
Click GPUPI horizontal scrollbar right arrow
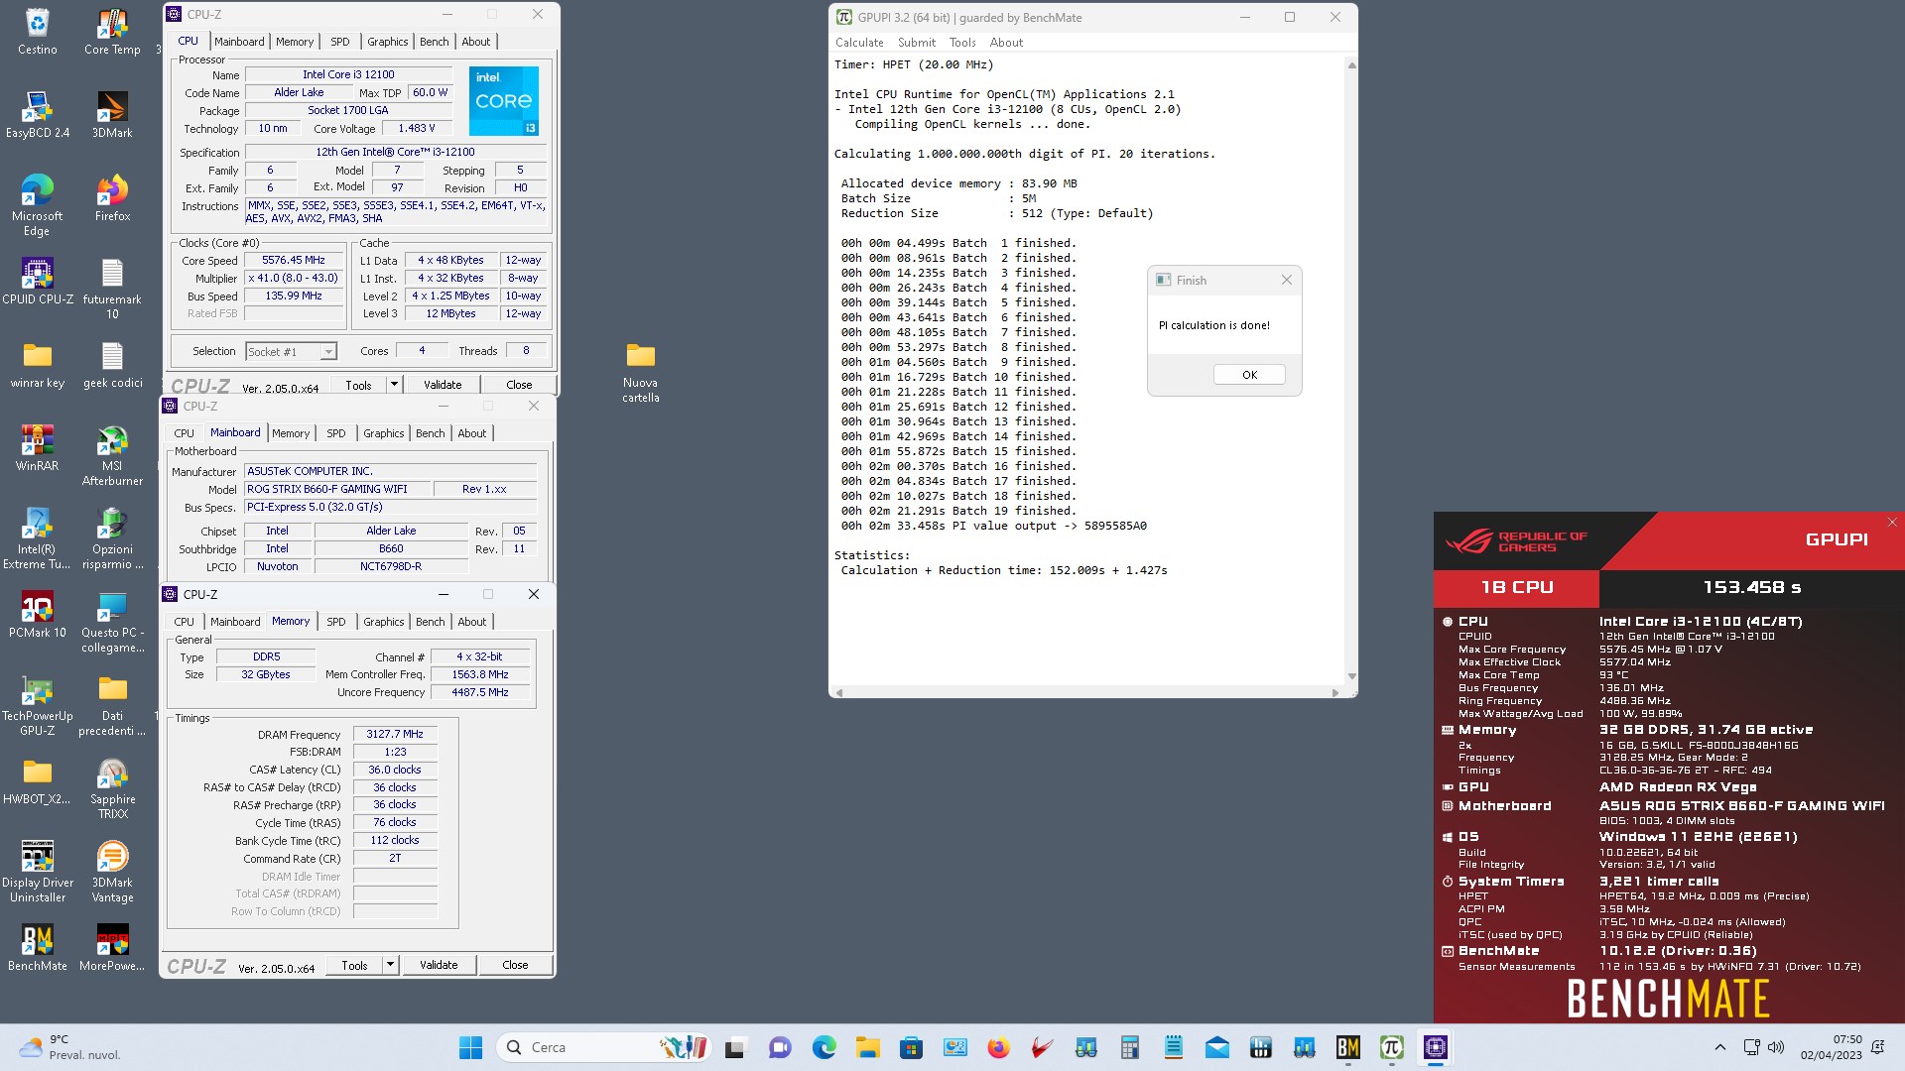1336,692
